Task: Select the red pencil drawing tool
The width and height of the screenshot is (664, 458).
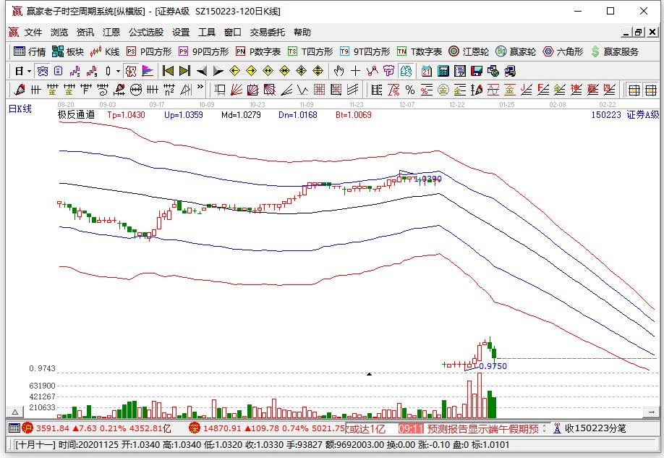Action: coord(20,90)
